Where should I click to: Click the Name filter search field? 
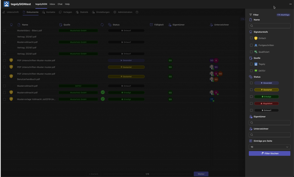tap(269, 26)
